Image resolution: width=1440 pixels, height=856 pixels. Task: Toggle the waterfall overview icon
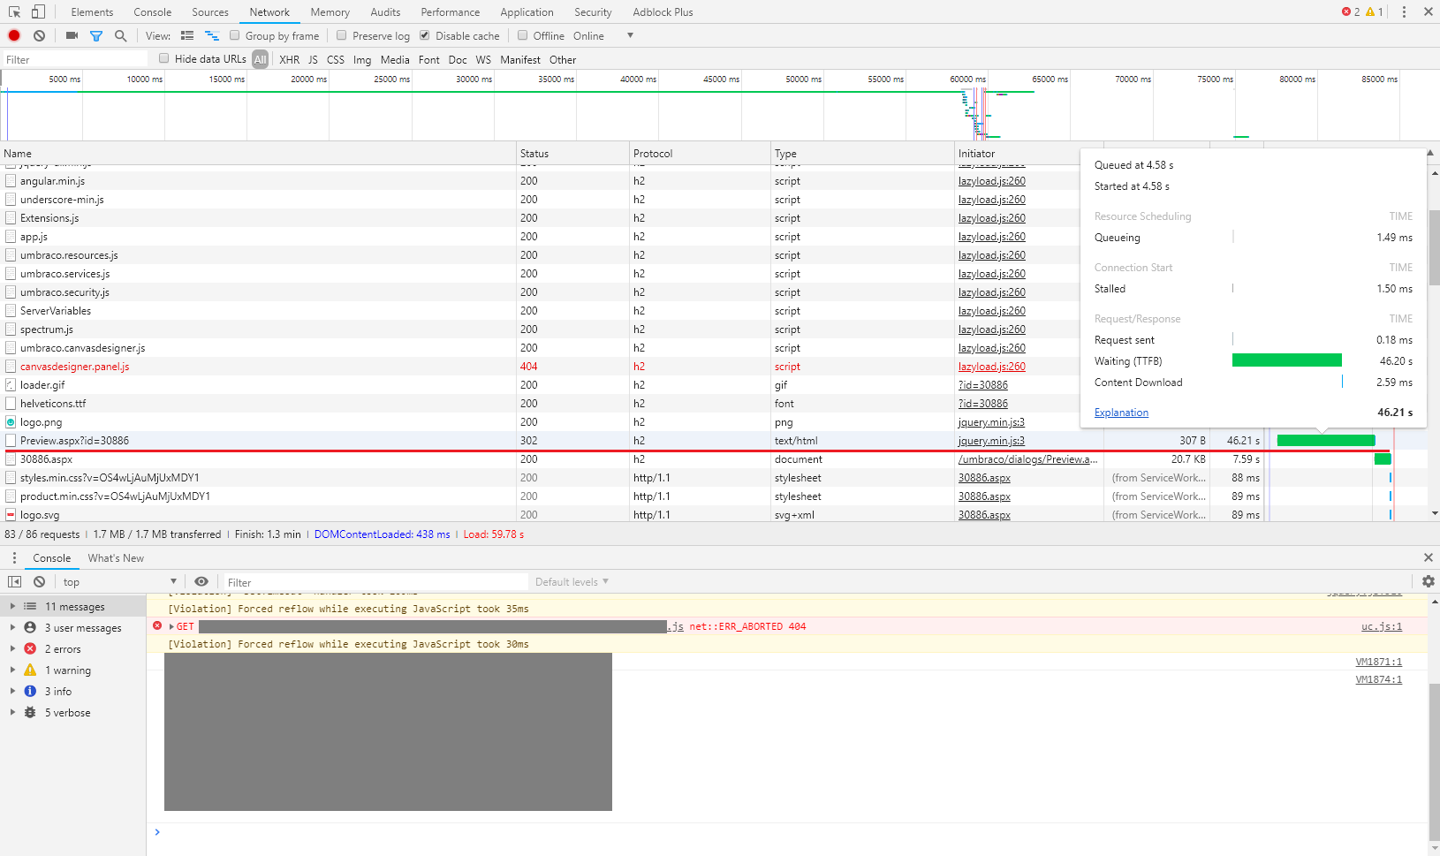pos(211,35)
